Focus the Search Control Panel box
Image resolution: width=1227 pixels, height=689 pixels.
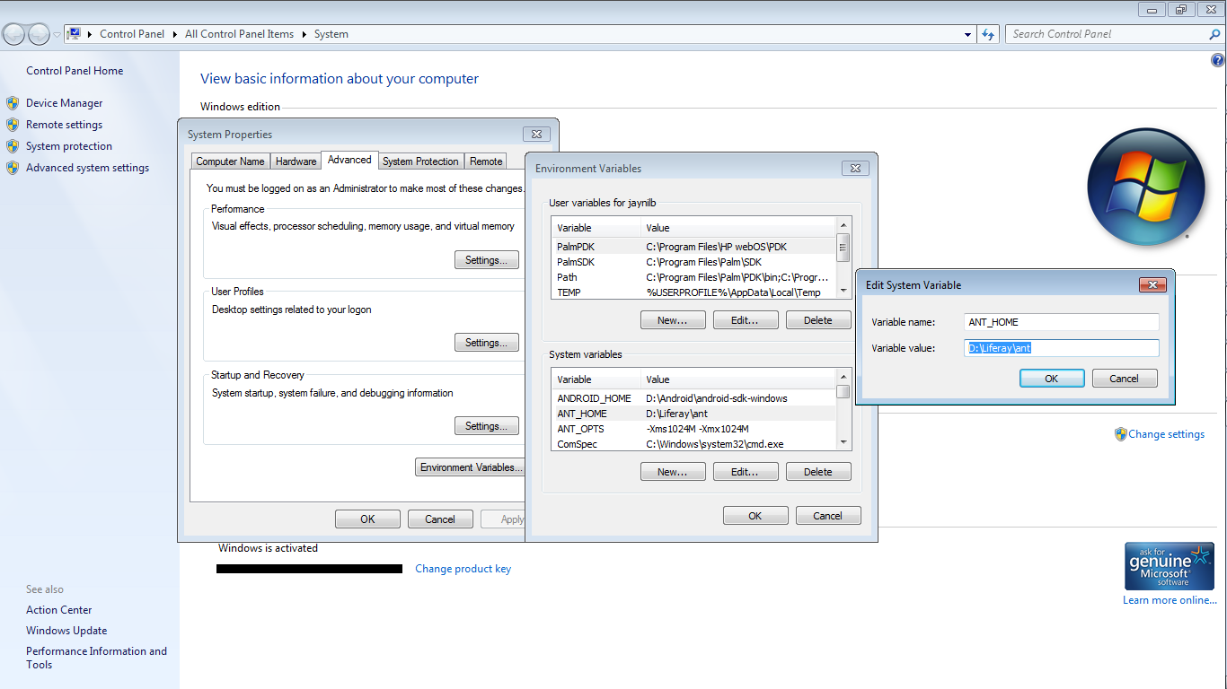pos(1107,34)
